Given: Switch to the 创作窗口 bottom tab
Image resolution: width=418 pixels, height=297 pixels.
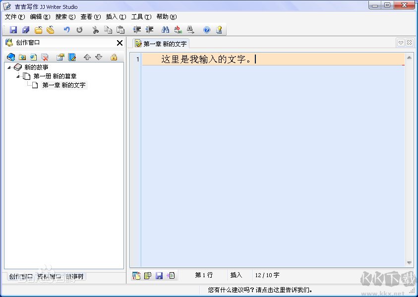Looking at the screenshot, I should tap(21, 277).
